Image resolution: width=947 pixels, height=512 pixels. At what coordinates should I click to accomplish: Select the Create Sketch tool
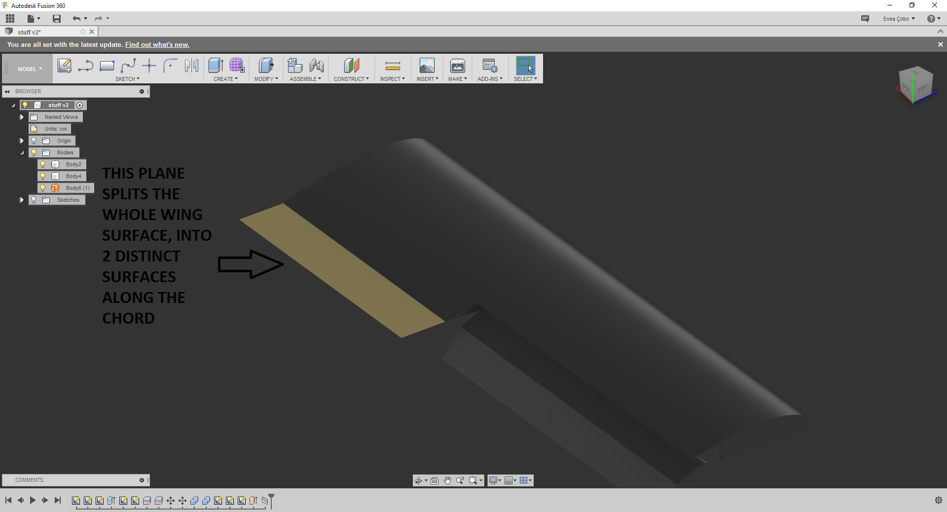coord(65,66)
